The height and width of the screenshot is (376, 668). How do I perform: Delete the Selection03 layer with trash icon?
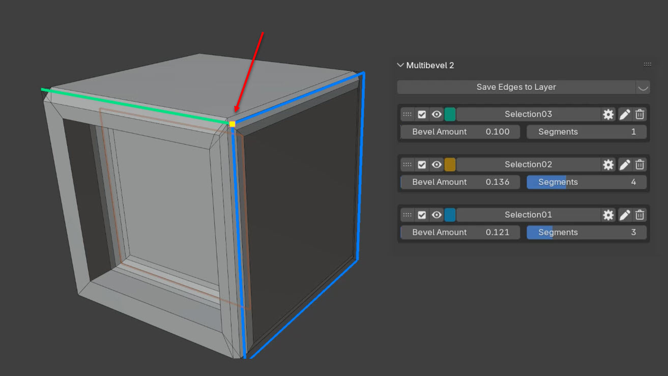point(640,114)
